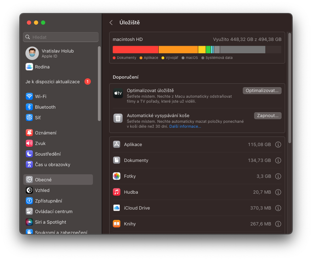Open the Je k dispozici aktualizace notice

[x=53, y=81]
